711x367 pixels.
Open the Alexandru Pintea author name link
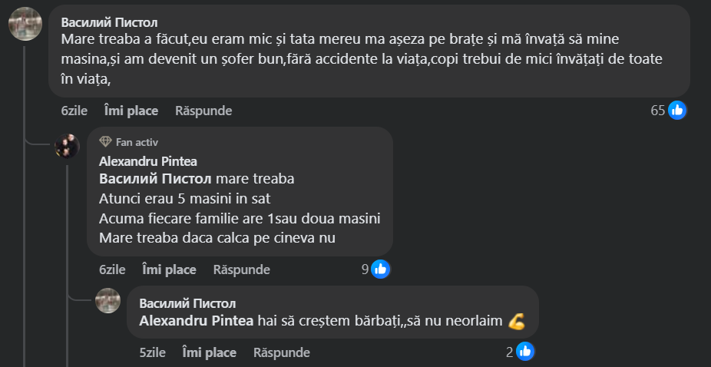(x=148, y=161)
